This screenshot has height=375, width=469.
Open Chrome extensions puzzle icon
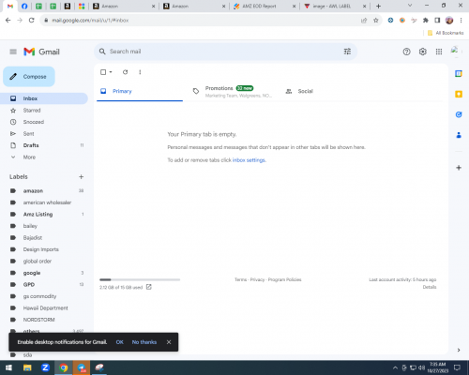[426, 21]
